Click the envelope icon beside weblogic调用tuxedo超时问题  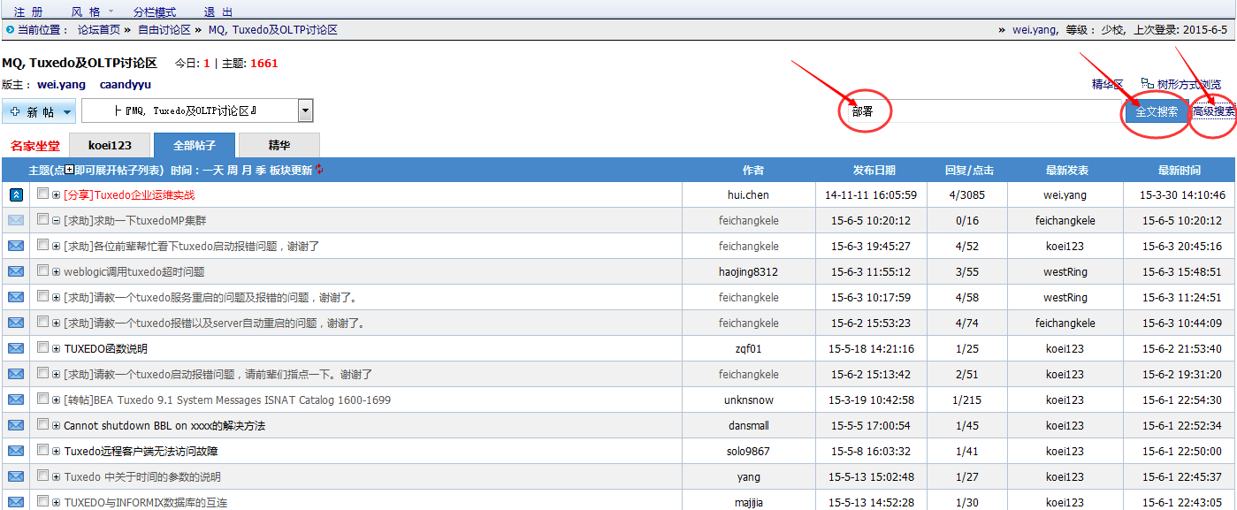[16, 271]
